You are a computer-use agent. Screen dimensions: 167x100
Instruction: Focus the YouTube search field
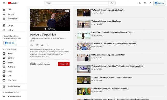tap(76, 3)
